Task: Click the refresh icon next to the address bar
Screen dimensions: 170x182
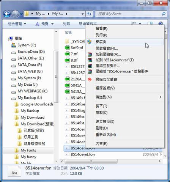Action: pos(90,14)
